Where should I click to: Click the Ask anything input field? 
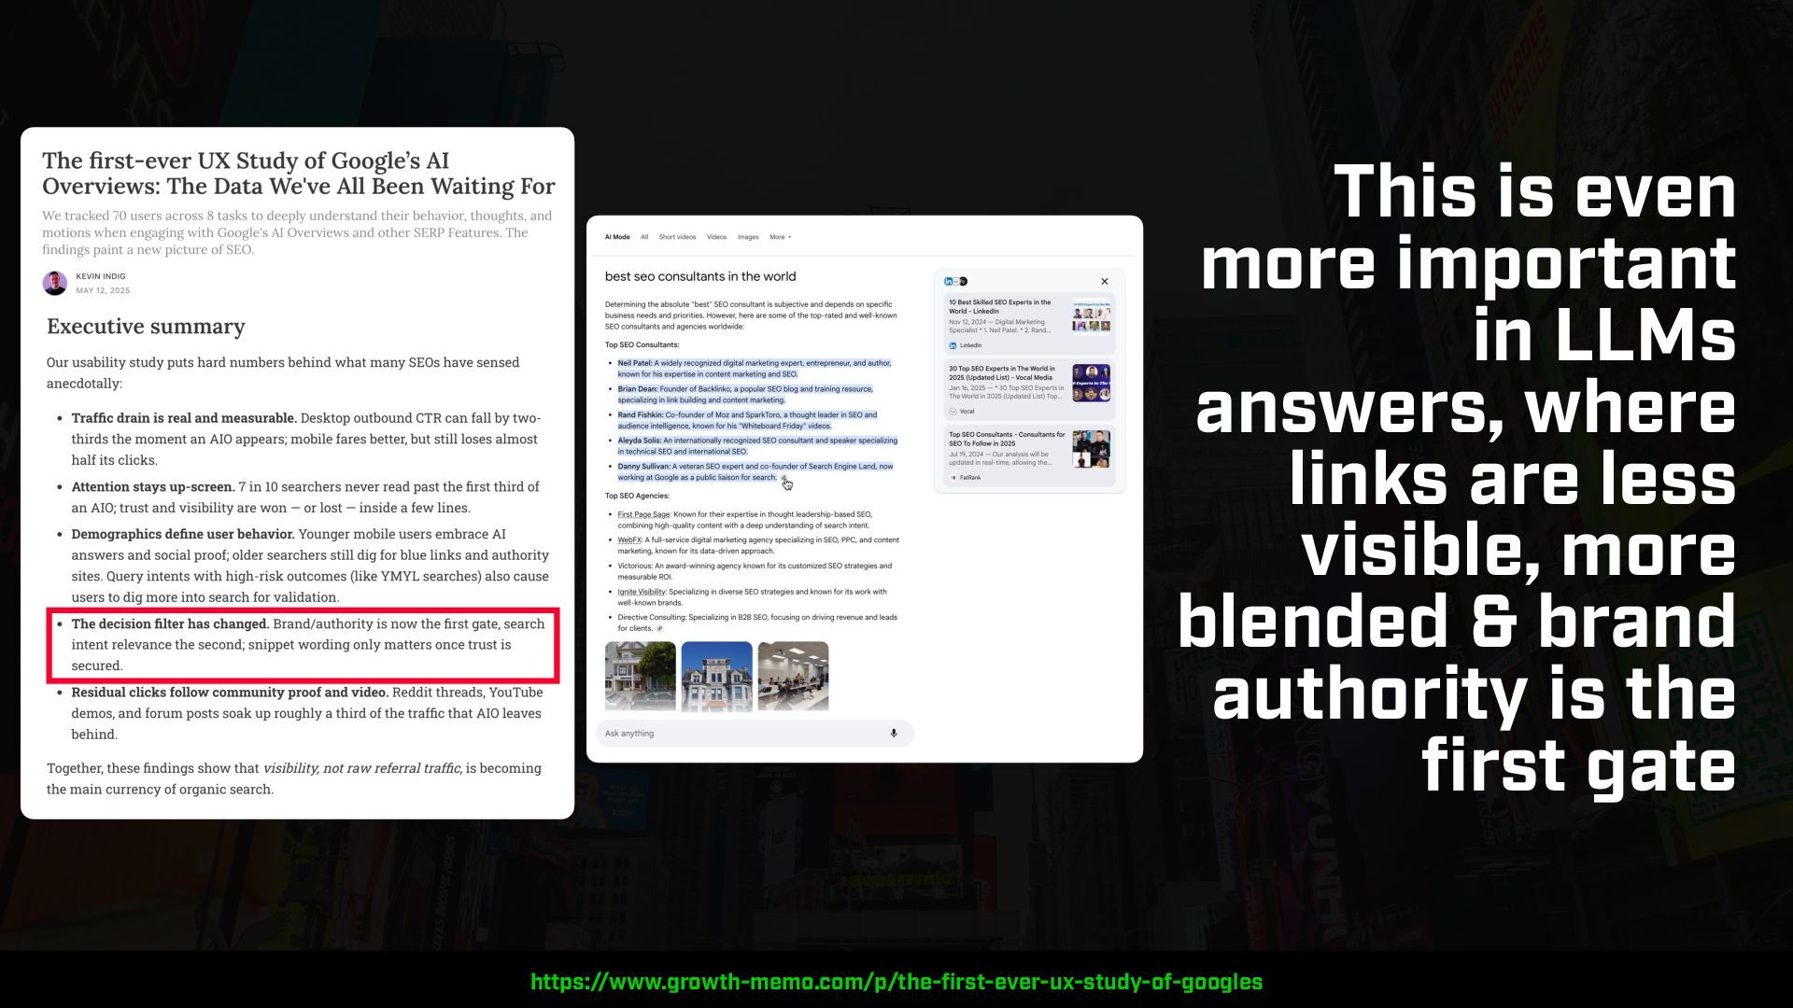[738, 734]
